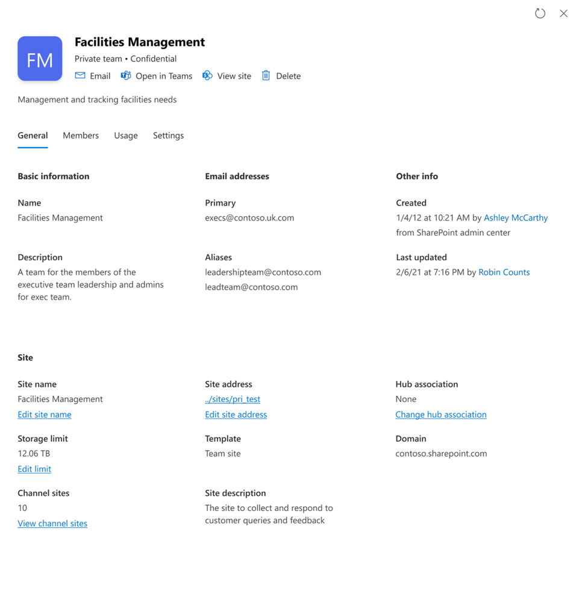Click the Team site template value
The height and width of the screenshot is (602, 579).
(223, 453)
